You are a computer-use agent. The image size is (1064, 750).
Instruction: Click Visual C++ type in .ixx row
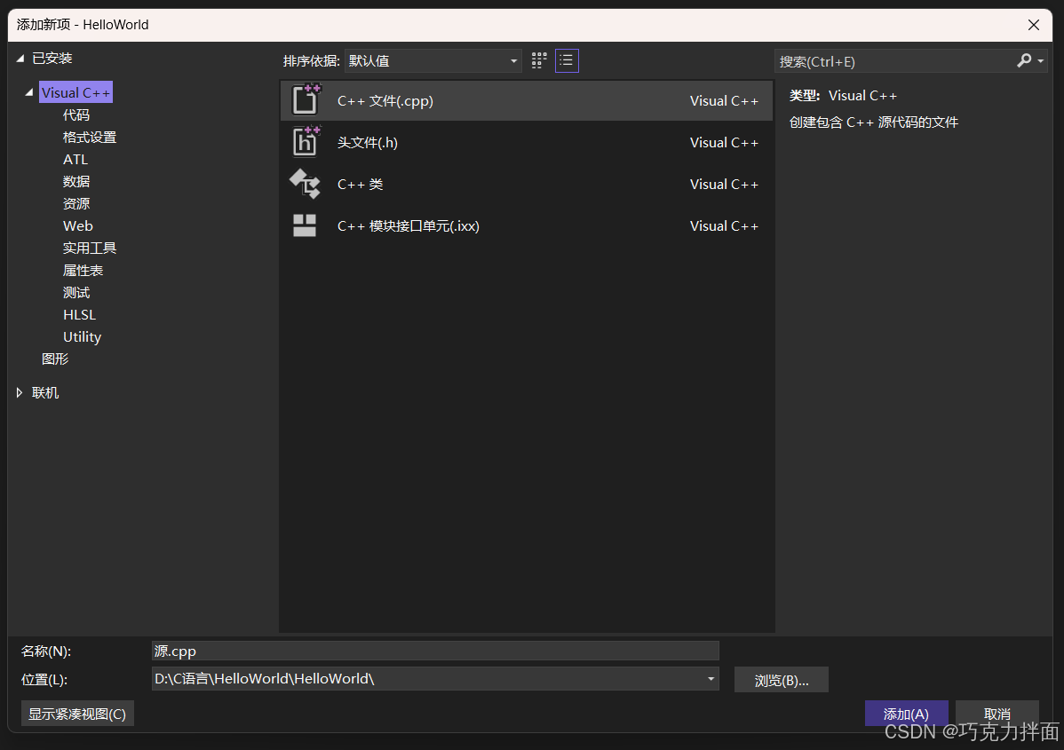tap(723, 225)
